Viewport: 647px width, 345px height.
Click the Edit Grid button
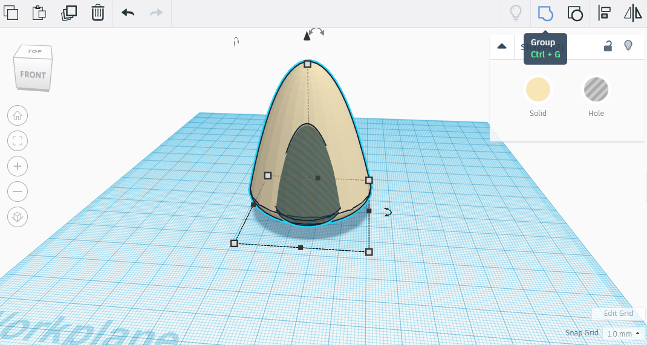(618, 313)
